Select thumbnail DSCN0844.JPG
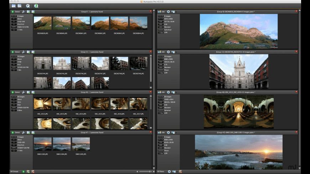Image resolution: width=310 pixels, height=174 pixels. click(x=138, y=23)
